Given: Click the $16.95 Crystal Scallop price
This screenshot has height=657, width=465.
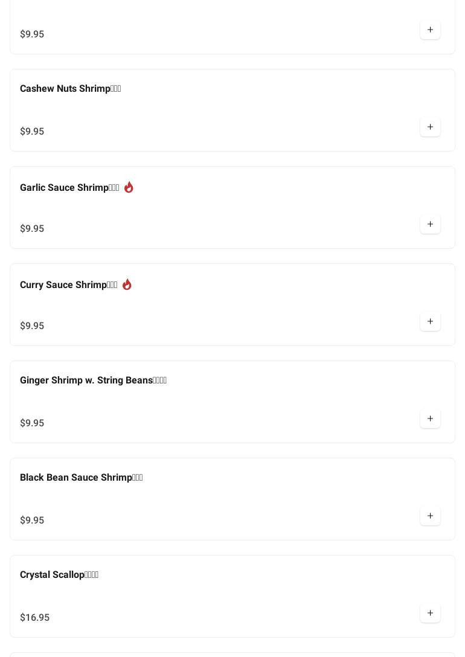Looking at the screenshot, I should 35,617.
